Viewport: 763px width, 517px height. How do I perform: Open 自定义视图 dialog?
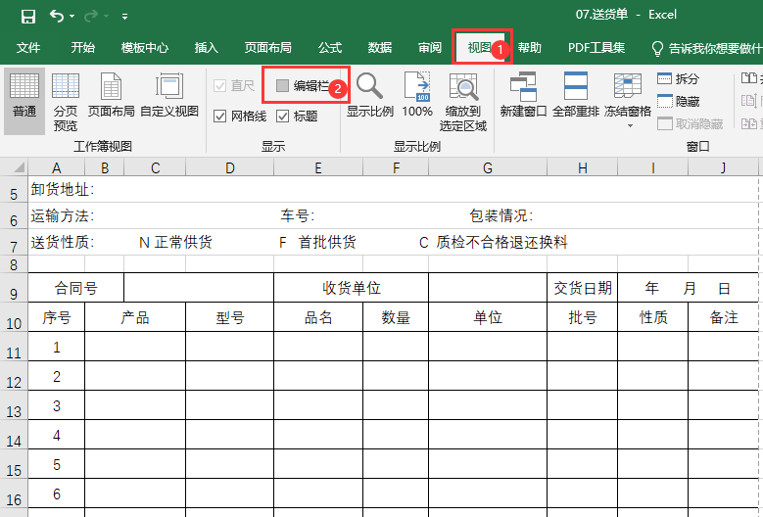click(169, 95)
